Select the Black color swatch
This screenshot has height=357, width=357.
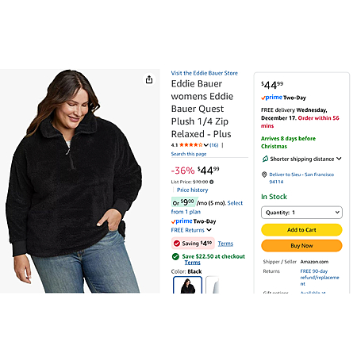(x=188, y=285)
